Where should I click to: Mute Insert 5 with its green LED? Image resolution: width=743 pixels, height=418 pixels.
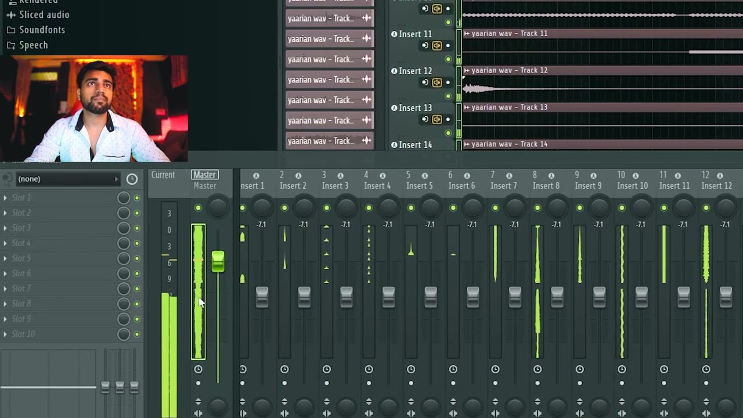tap(411, 208)
